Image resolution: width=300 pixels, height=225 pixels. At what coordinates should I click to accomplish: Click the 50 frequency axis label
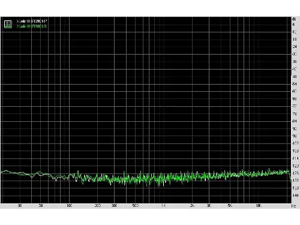[41, 206]
